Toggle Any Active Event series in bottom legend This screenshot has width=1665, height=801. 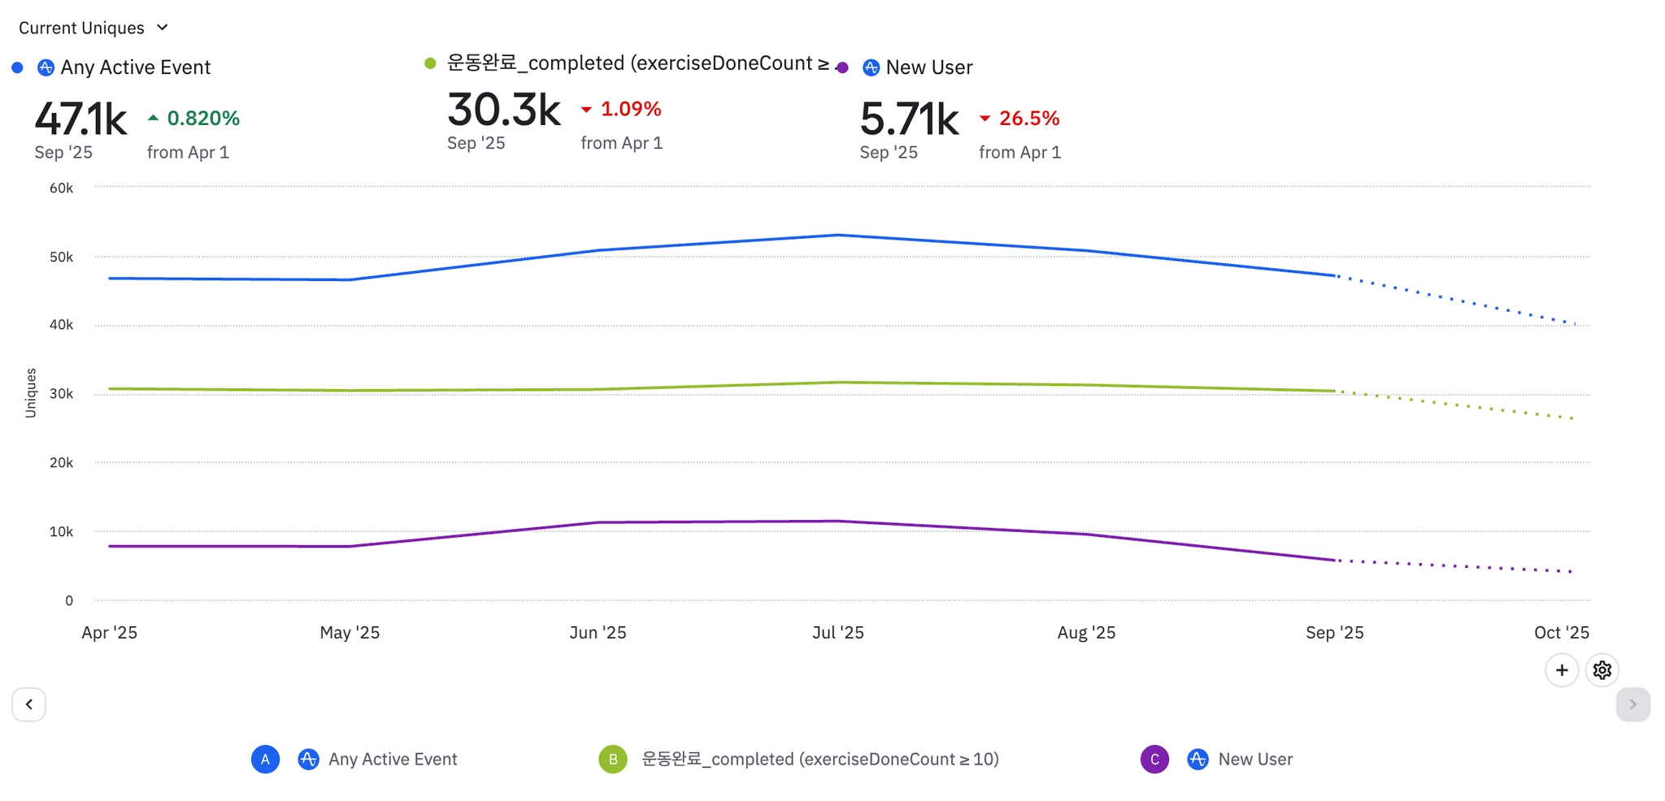tap(393, 759)
